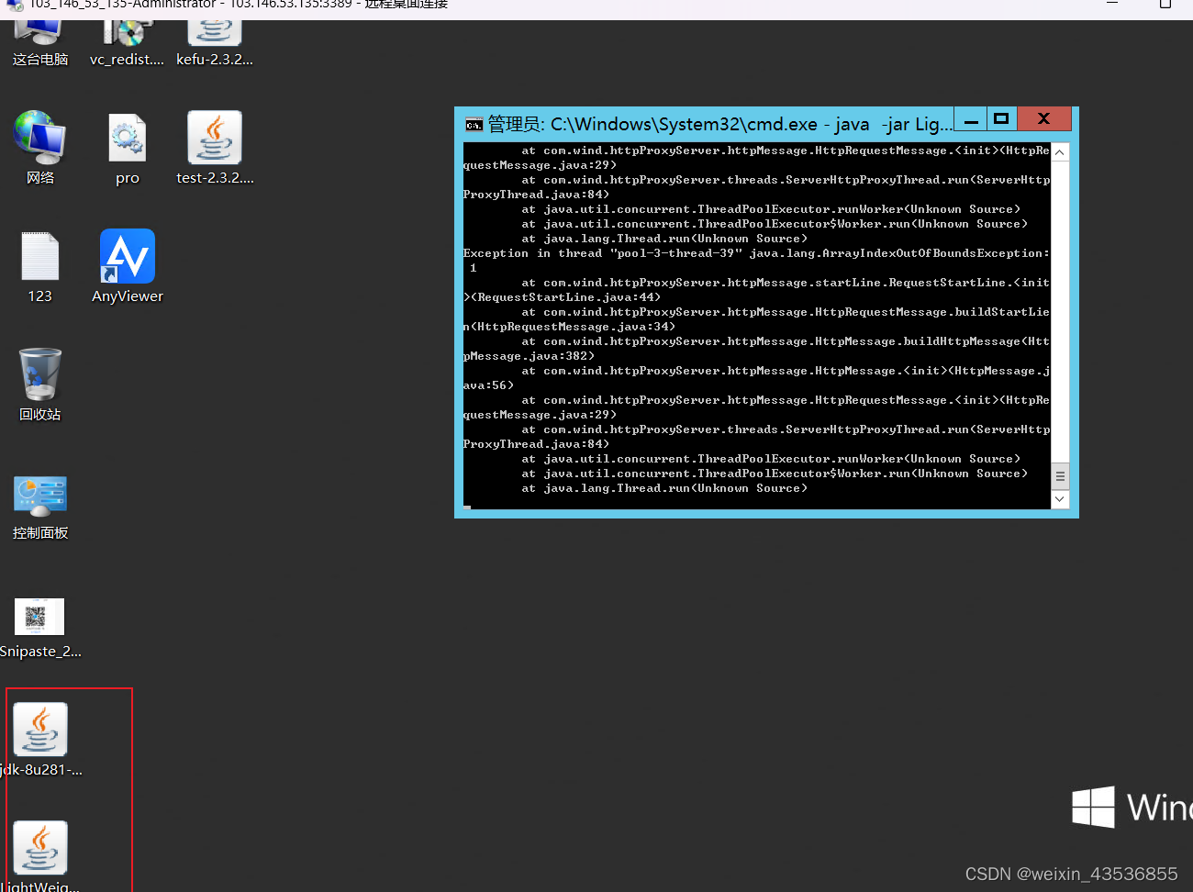Click the console scrollbar thumb
Viewport: 1193px width, 892px height.
pyautogui.click(x=1060, y=476)
